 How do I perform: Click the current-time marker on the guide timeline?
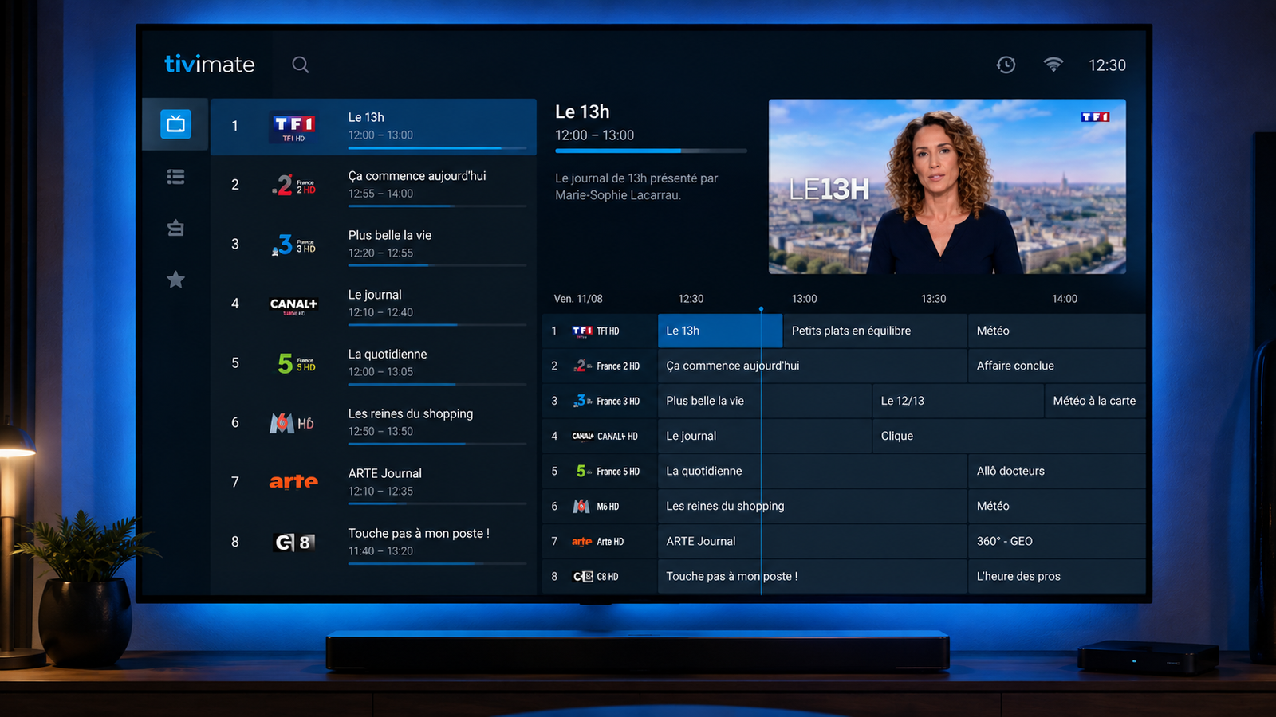[761, 308]
